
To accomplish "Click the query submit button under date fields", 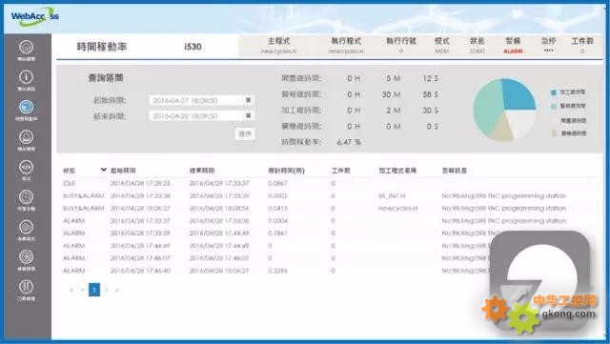I will pos(245,133).
